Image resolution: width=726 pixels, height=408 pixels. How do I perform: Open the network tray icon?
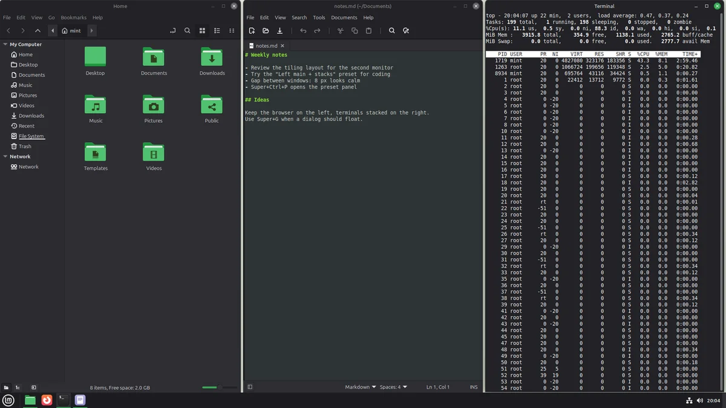[x=689, y=400]
